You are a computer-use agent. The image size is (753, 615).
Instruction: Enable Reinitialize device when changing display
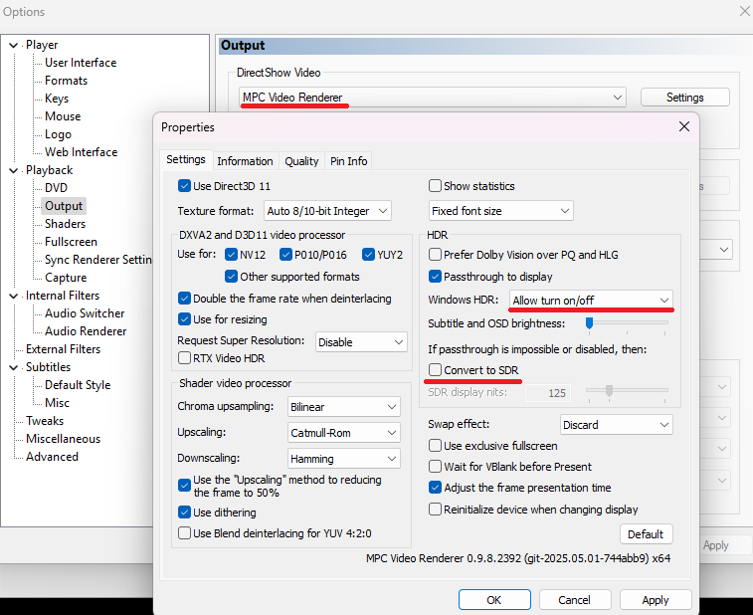coord(435,510)
